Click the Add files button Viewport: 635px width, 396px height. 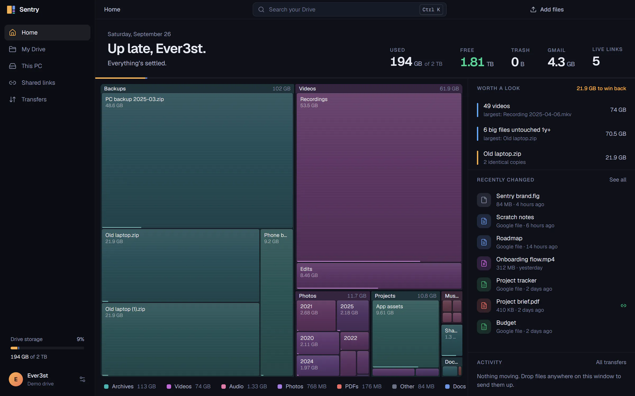click(547, 10)
